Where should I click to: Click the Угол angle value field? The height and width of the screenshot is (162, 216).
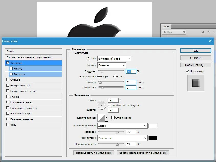point(113,100)
